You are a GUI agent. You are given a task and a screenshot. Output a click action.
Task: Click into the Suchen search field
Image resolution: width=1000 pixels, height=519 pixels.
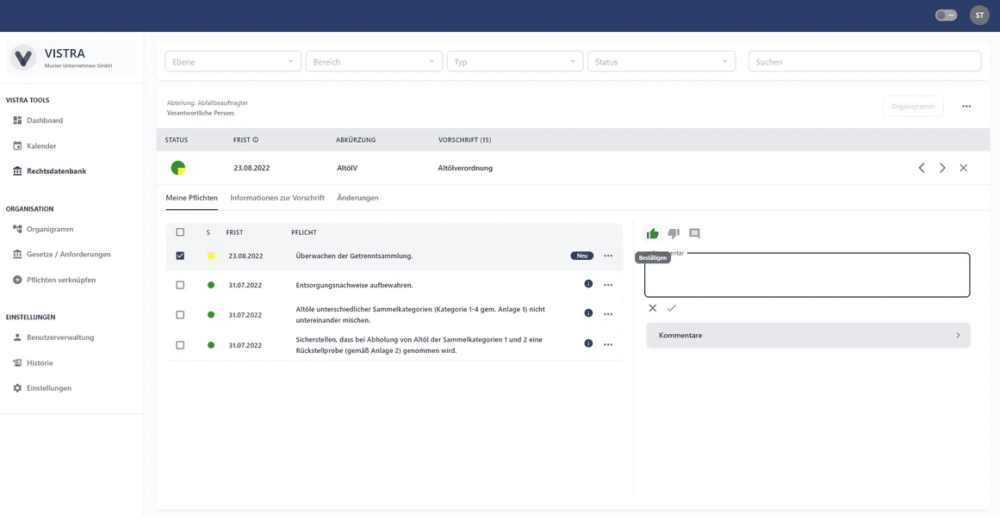[864, 62]
